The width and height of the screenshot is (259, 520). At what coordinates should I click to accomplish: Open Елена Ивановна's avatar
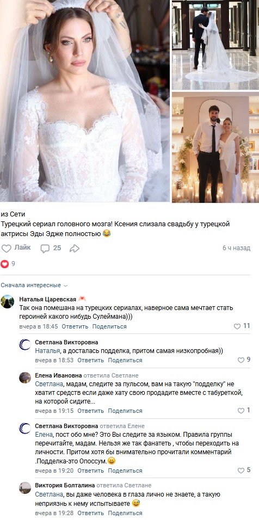point(25,377)
